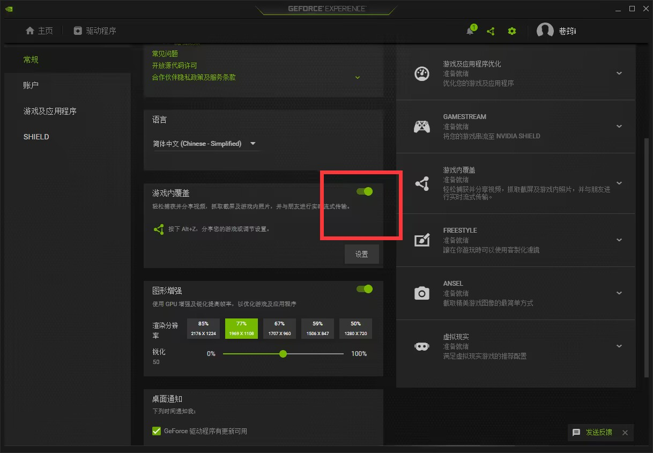Screen dimensions: 653x453
Task: Expand the FREESTYLE feature row
Action: coord(619,240)
